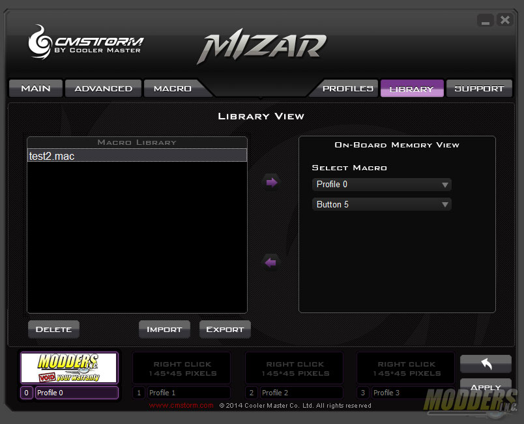
Task: Select profile slot number 1
Action: tap(139, 393)
